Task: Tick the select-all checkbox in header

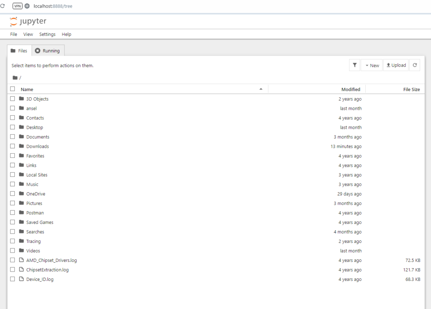Action: pos(13,89)
